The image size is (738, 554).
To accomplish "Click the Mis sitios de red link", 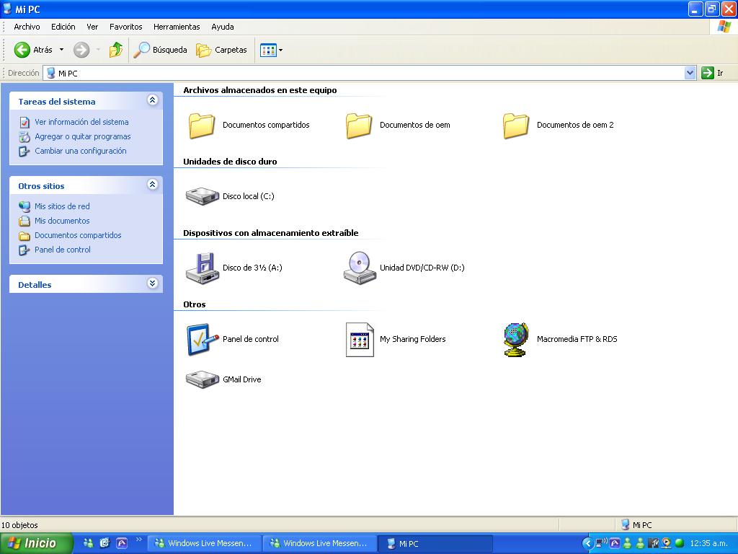I will point(62,206).
